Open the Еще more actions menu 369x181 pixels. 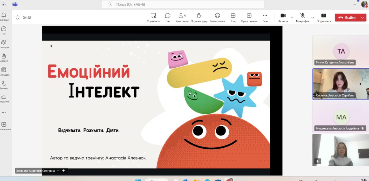265,18
